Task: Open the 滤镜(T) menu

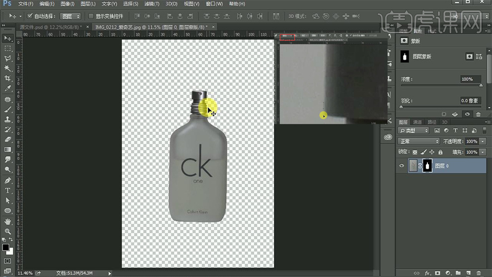Action: click(152, 4)
